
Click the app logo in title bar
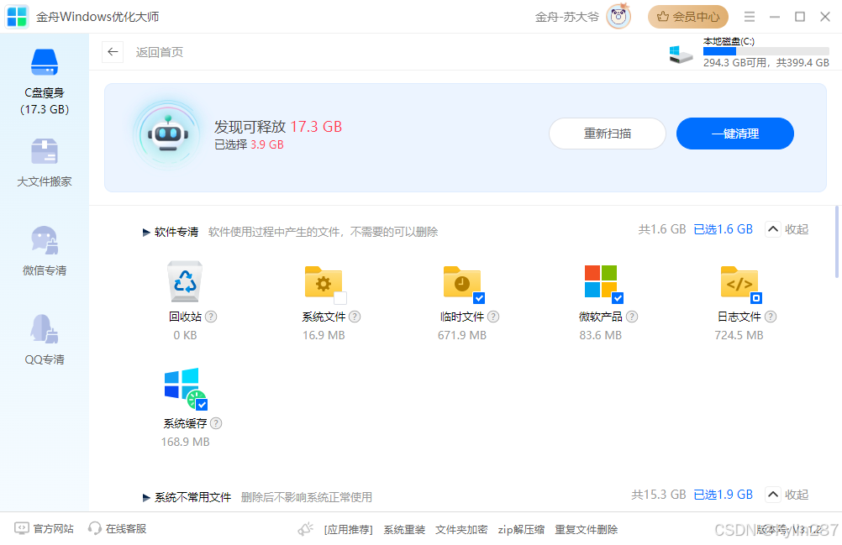(x=17, y=17)
